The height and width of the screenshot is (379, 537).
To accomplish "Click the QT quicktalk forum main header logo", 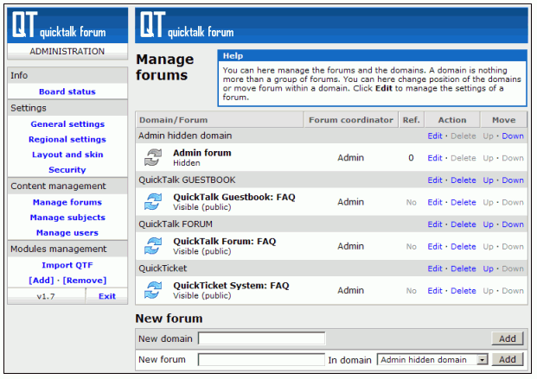I will pyautogui.click(x=187, y=26).
